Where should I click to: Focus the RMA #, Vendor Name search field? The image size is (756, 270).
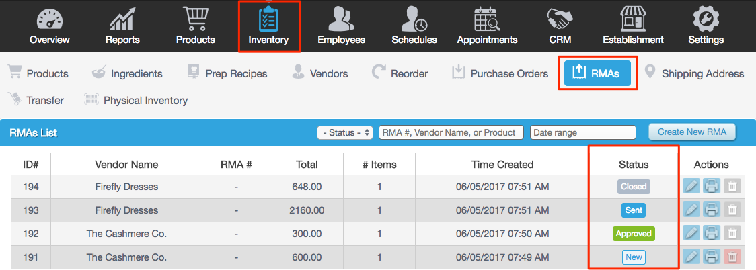click(451, 132)
